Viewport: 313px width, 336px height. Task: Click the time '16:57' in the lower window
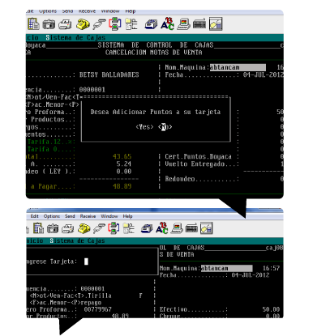pyautogui.click(x=271, y=268)
